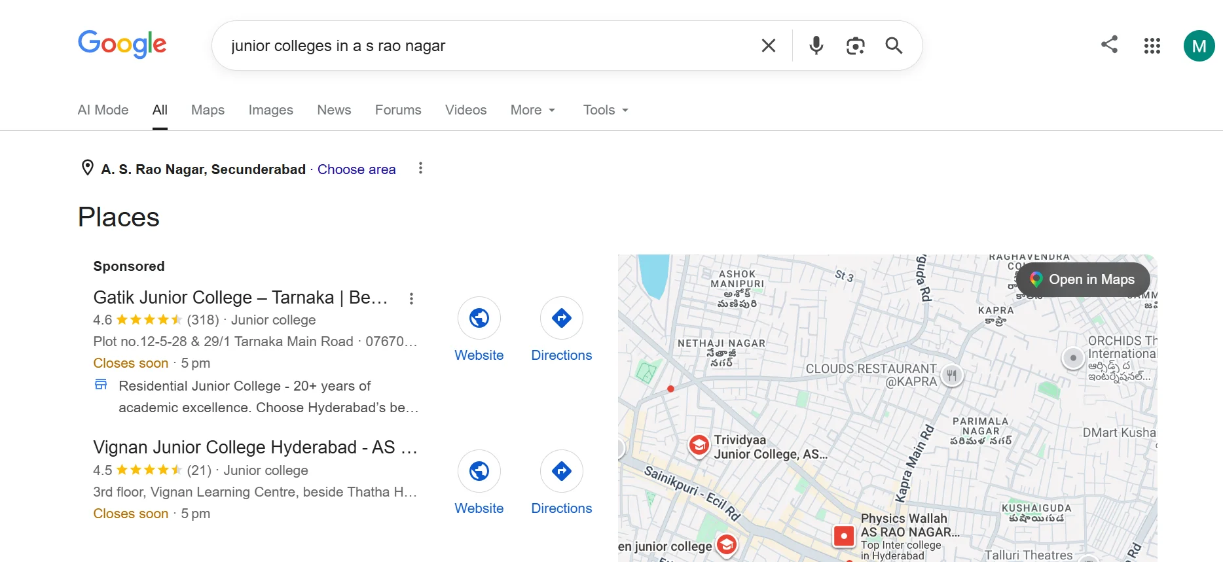Start voice search with microphone icon
The width and height of the screenshot is (1223, 562).
click(x=816, y=45)
